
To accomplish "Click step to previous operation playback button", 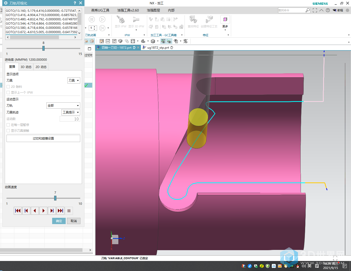I will (x=26, y=211).
